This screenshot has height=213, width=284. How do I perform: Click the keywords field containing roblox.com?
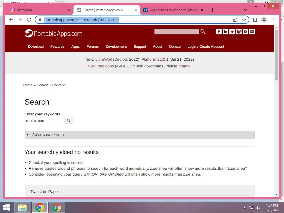coord(44,121)
